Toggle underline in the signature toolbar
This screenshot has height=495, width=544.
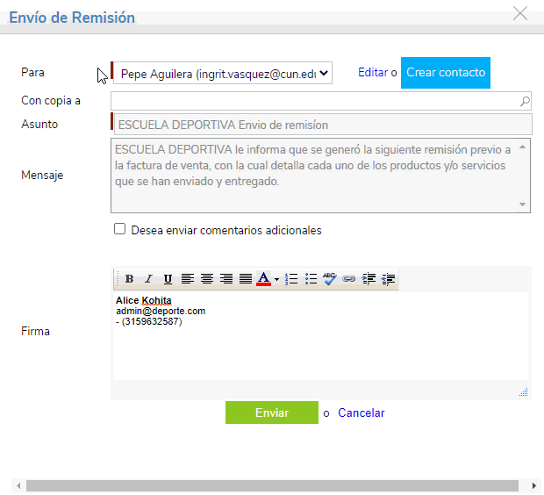(x=168, y=279)
